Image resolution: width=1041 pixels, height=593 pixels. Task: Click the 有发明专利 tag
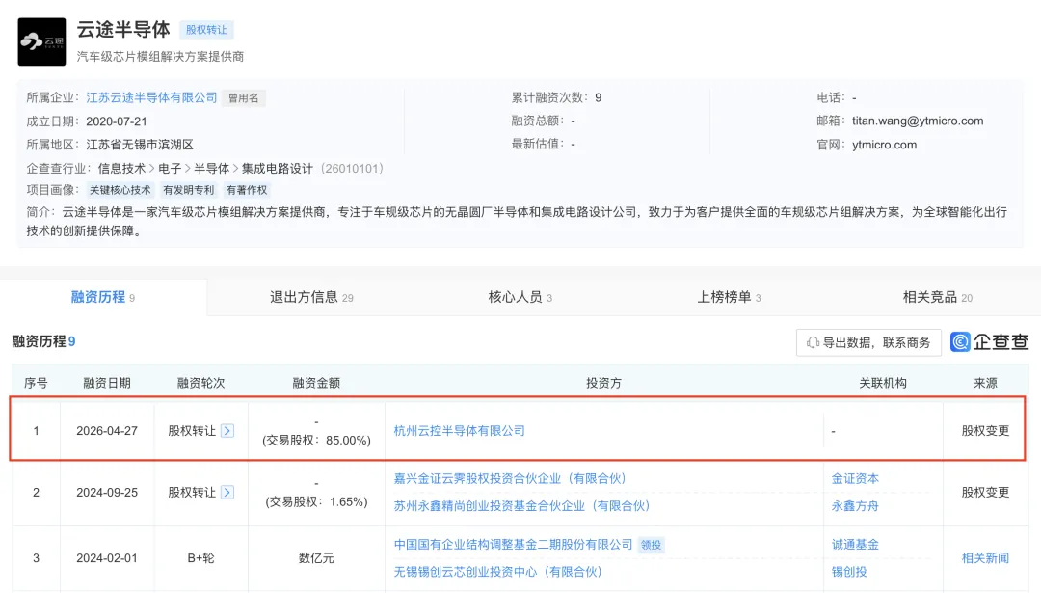pyautogui.click(x=189, y=190)
